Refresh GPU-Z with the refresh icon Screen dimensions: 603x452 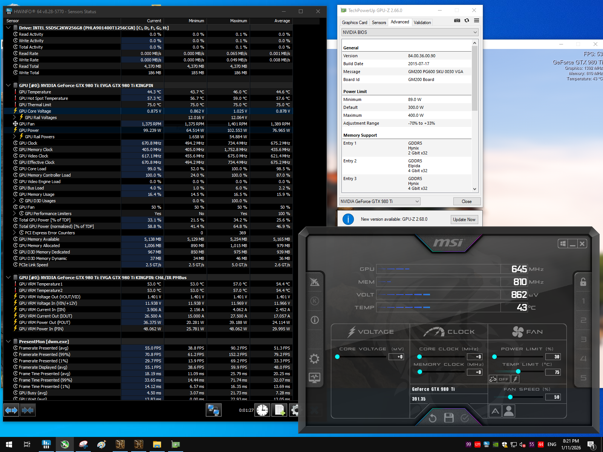pyautogui.click(x=467, y=20)
